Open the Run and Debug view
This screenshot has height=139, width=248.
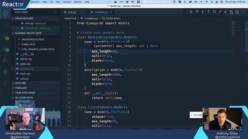point(6,48)
